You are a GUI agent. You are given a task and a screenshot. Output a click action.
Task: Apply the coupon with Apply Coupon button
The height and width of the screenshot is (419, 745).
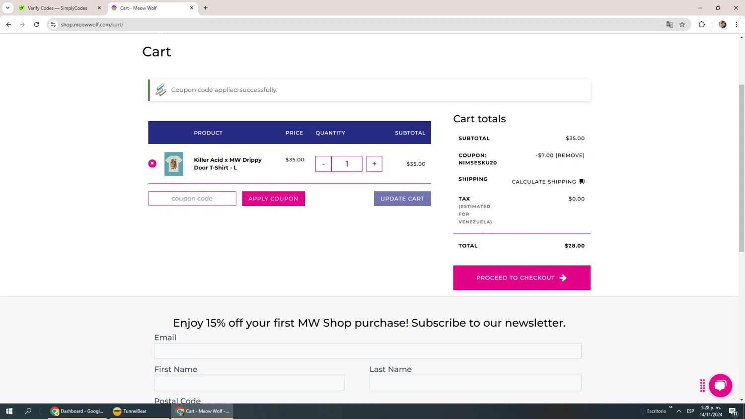pyautogui.click(x=273, y=199)
